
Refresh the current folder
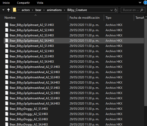coord(116,10)
